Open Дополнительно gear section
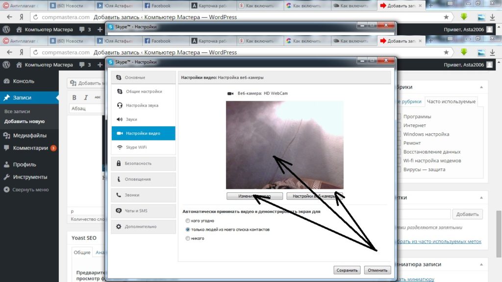The image size is (502, 282). click(x=144, y=226)
